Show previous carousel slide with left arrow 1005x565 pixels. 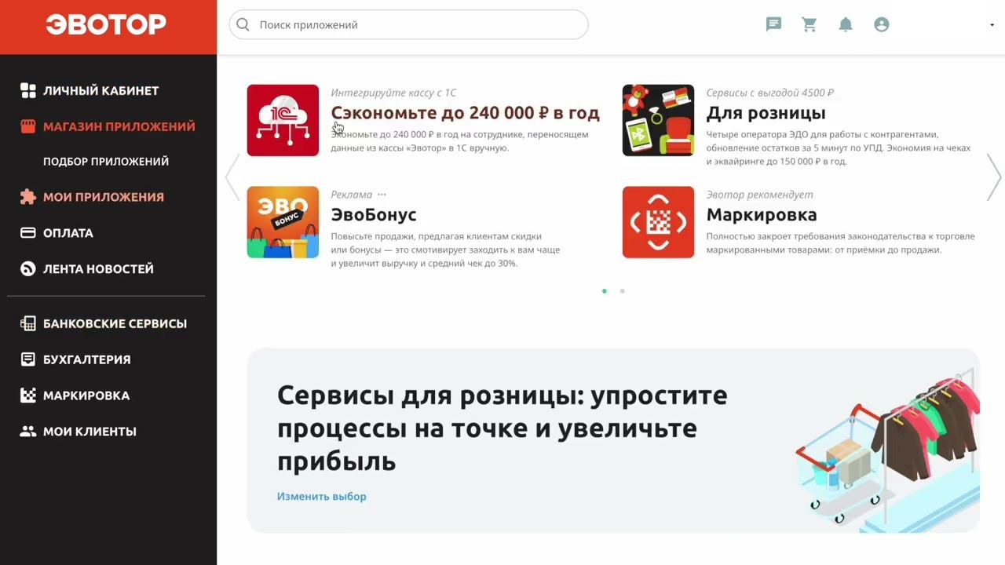click(232, 177)
